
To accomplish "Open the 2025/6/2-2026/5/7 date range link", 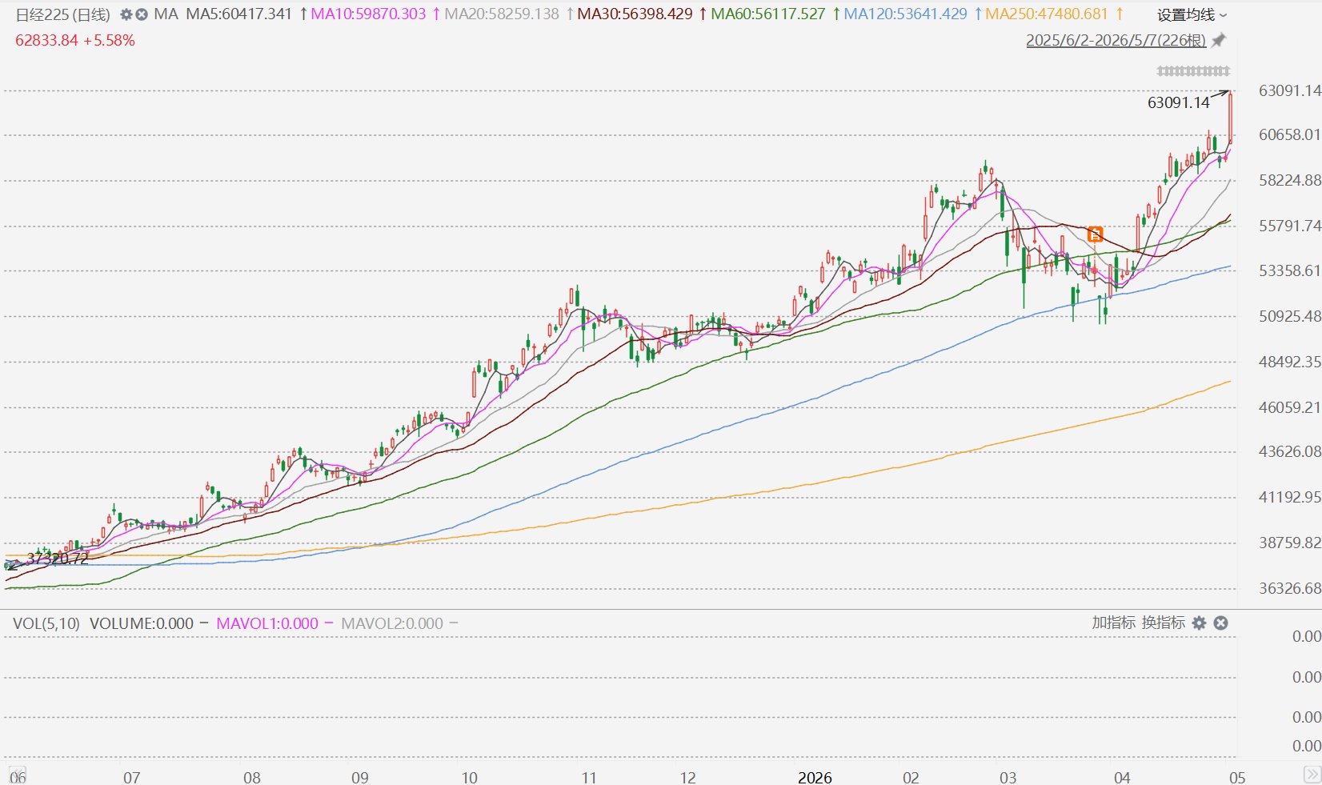I will (1116, 40).
